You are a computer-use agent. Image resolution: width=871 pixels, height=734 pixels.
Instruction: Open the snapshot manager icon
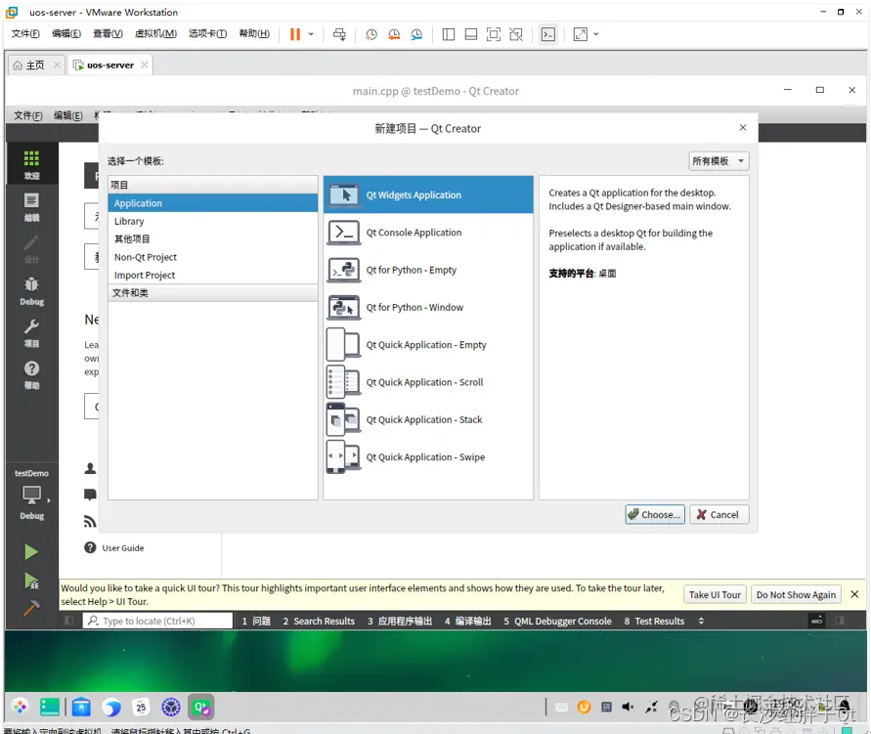point(416,34)
